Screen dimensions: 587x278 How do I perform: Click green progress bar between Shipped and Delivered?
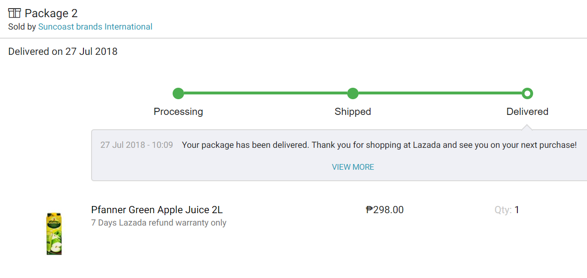coord(440,93)
